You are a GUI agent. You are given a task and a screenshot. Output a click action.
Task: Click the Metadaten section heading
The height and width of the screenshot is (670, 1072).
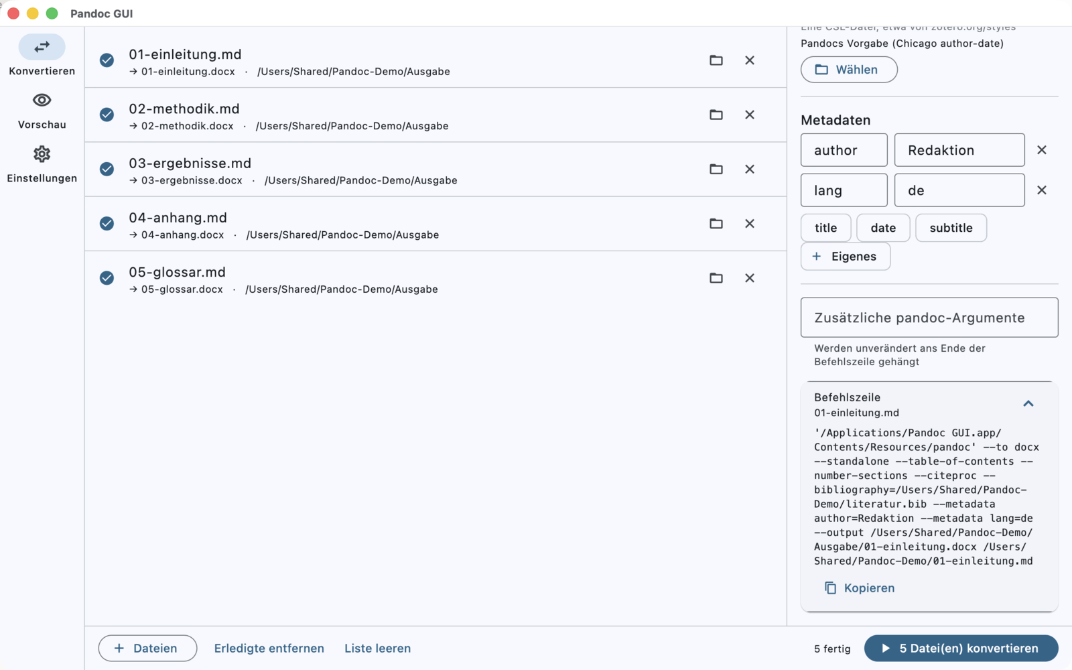tap(835, 120)
